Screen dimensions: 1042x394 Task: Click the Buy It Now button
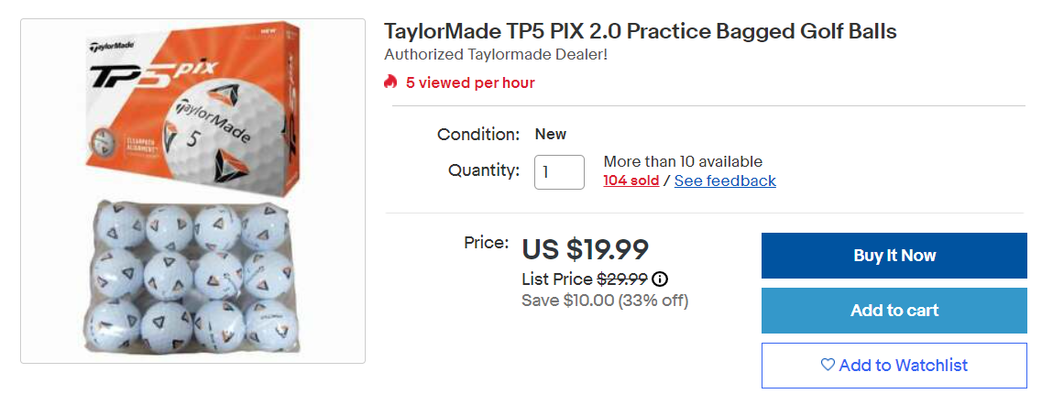click(894, 256)
